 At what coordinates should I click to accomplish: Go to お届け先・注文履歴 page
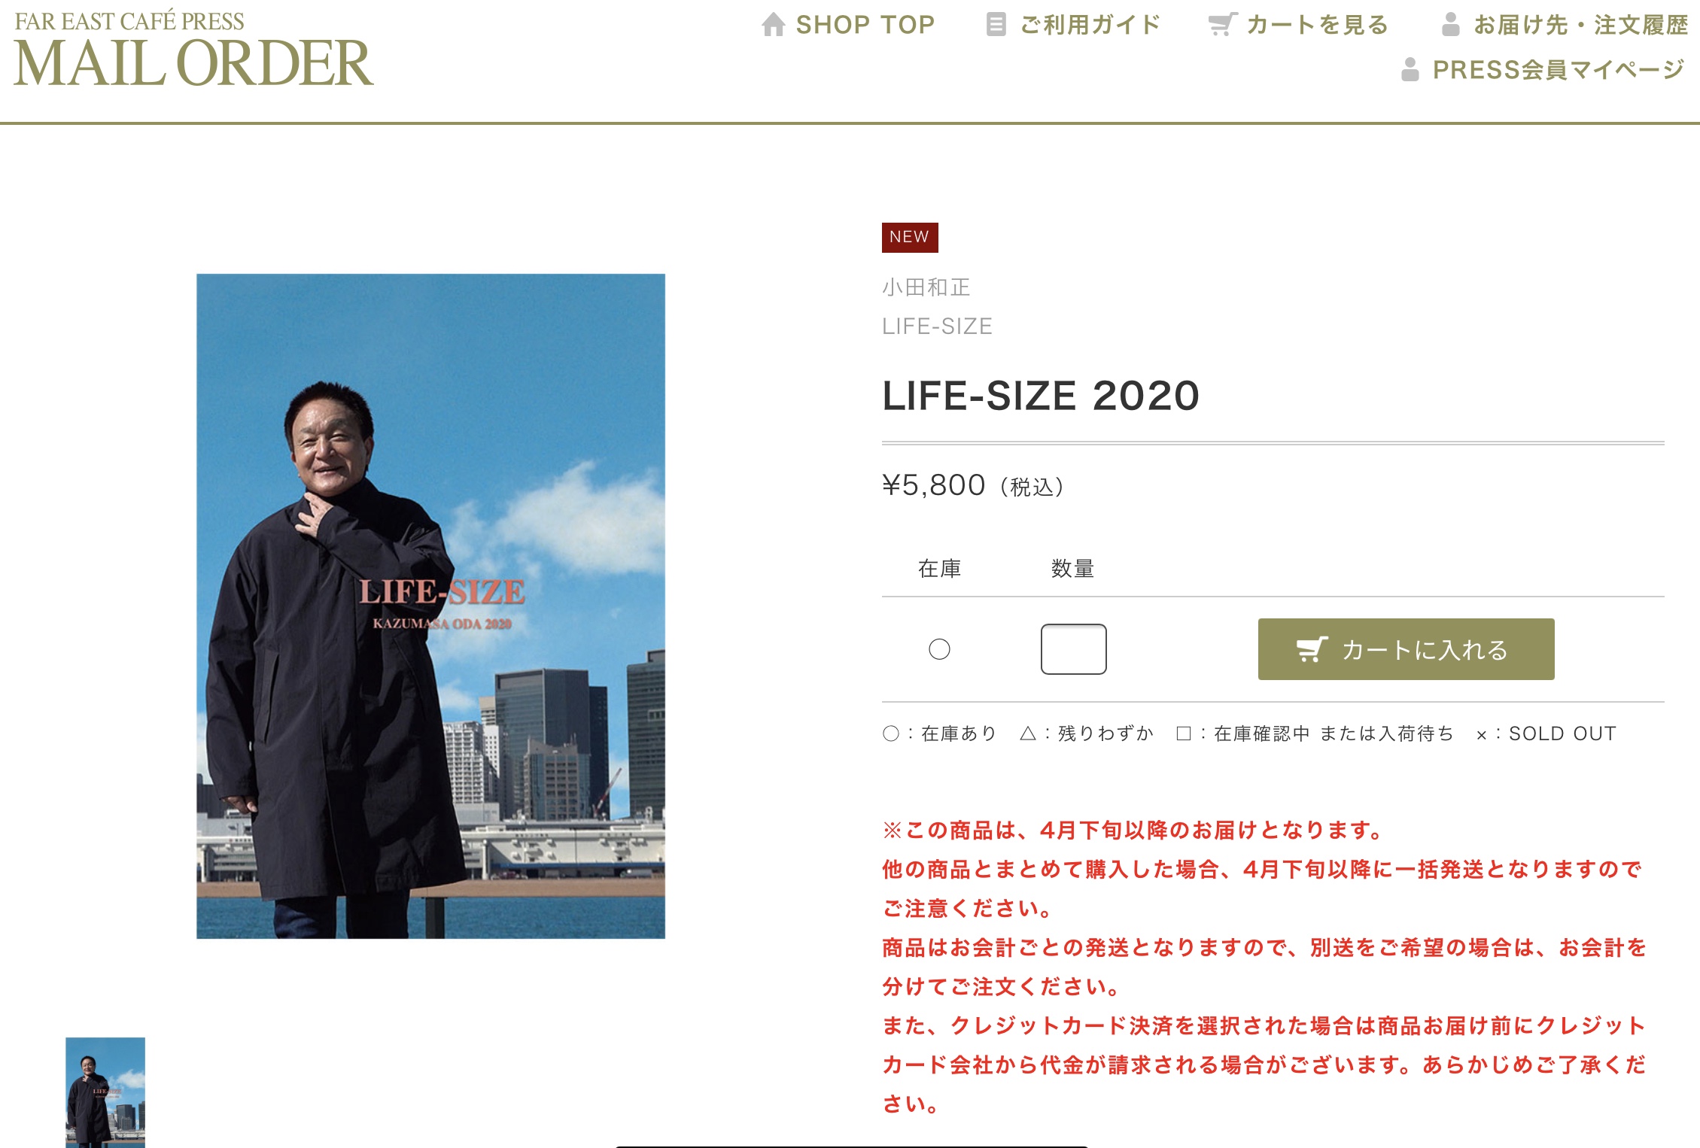click(1565, 25)
